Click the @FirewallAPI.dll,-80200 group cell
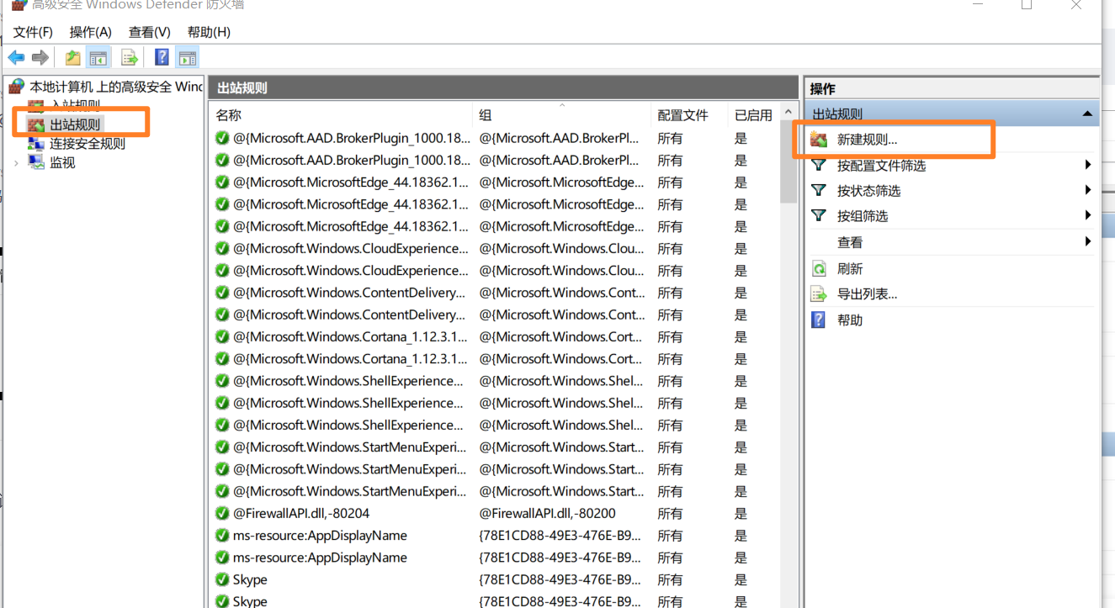Viewport: 1115px width, 608px height. pos(548,513)
